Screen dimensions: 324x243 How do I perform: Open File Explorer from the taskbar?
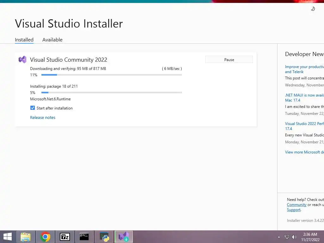click(26, 237)
